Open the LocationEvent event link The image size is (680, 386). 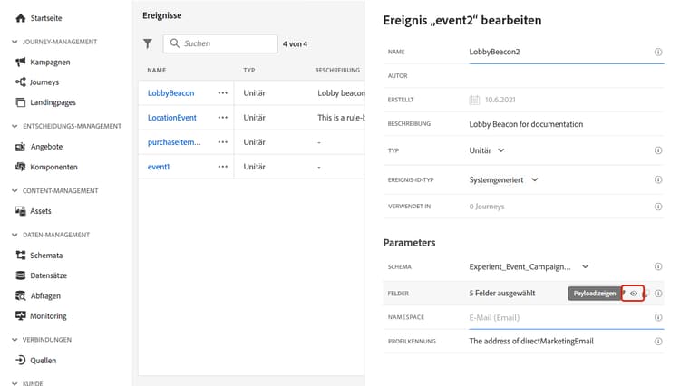point(171,118)
